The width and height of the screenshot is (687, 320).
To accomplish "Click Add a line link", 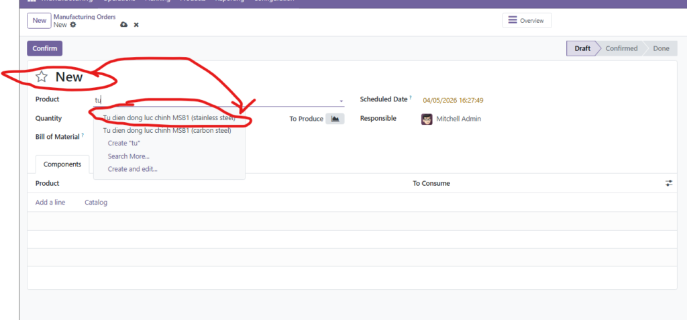I will pos(50,202).
